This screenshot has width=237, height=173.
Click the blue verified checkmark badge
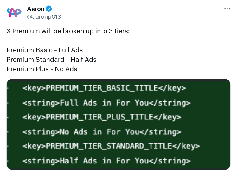(x=49, y=9)
